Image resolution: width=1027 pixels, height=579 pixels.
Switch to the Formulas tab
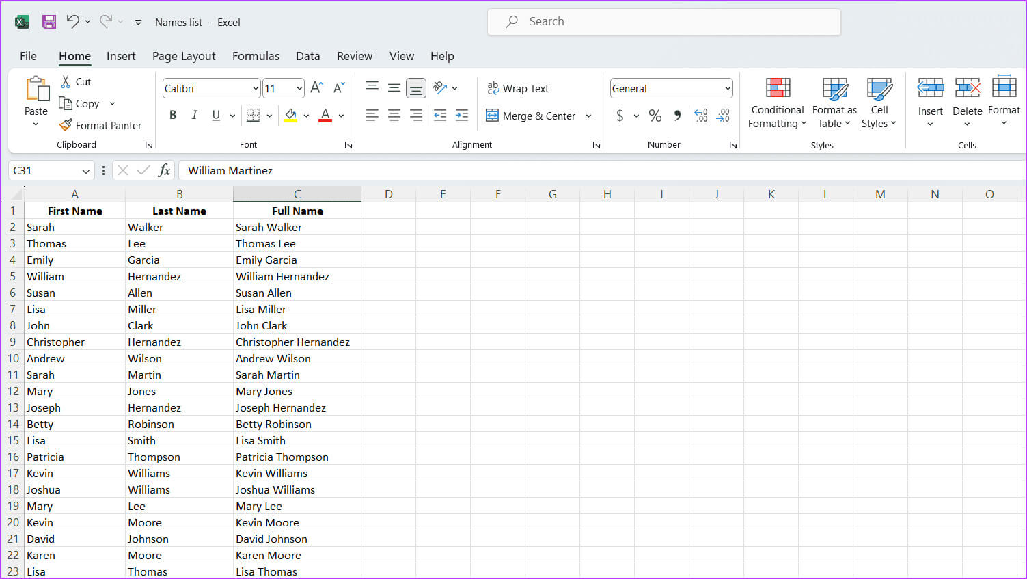[x=256, y=56]
